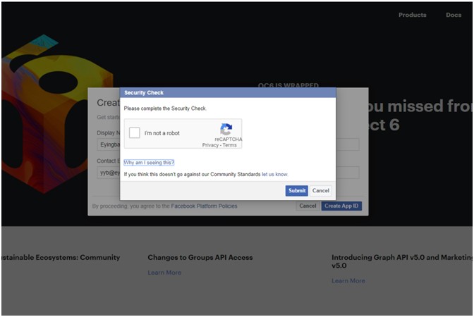The width and height of the screenshot is (474, 317).
Task: Click "Sustainable Ecosystems: Community" heading
Action: (61, 258)
